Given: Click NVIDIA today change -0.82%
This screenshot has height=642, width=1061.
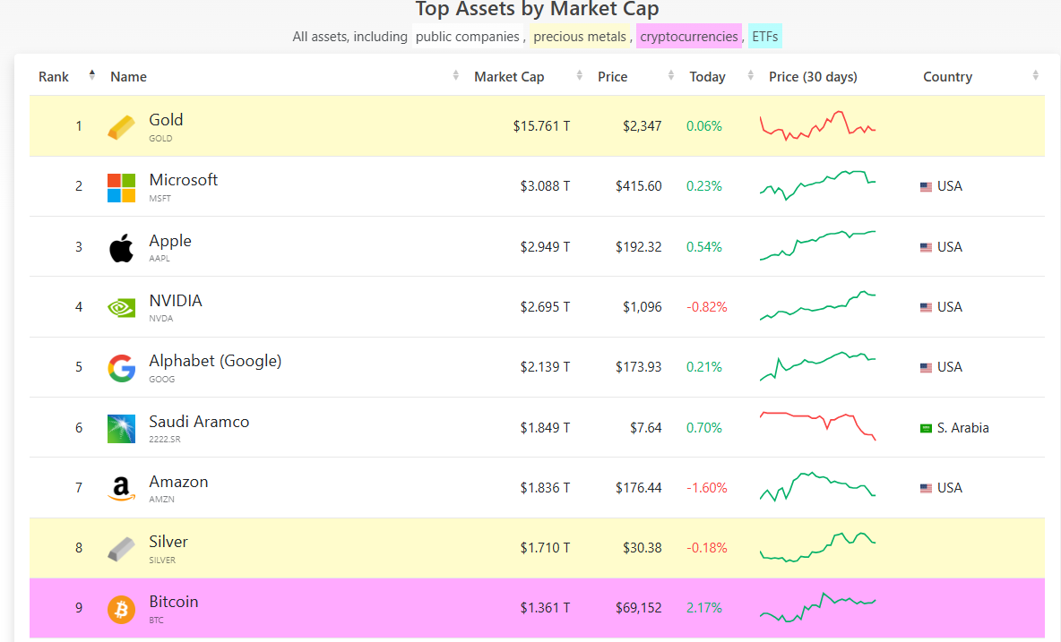Looking at the screenshot, I should (x=706, y=307).
